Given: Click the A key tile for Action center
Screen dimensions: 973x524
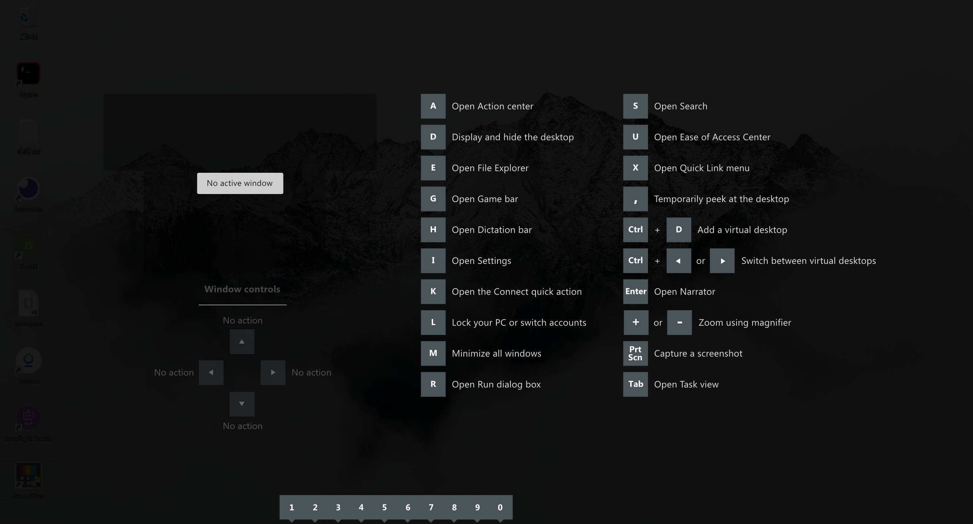Looking at the screenshot, I should pos(433,106).
